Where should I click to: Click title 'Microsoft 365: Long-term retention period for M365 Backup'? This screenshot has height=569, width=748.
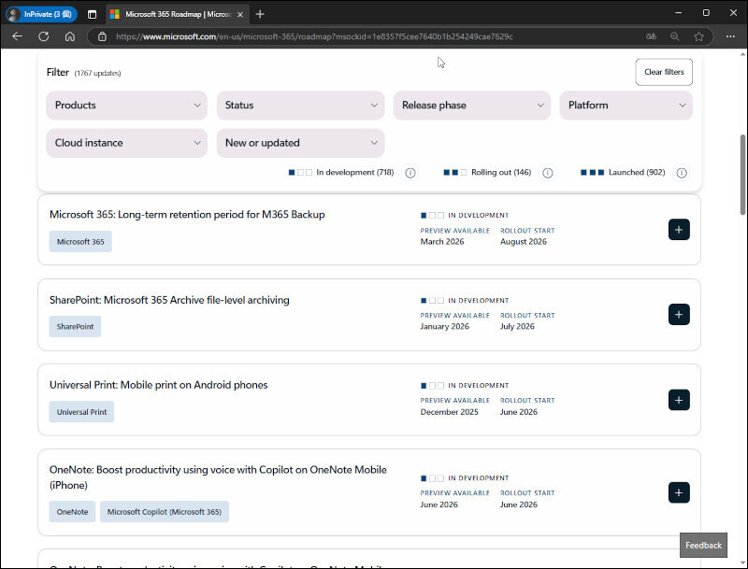pyautogui.click(x=187, y=215)
